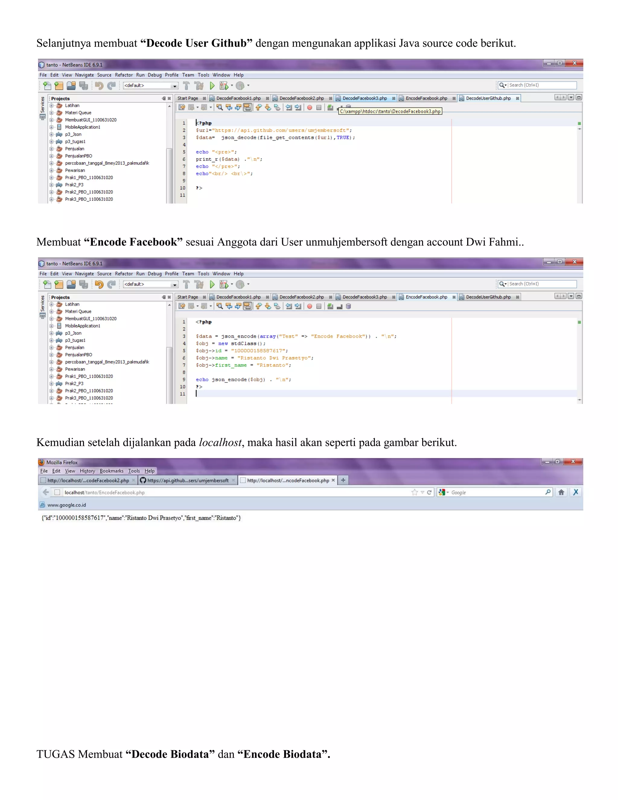Click Redo icon in bottom NetBeans window

[x=111, y=284]
